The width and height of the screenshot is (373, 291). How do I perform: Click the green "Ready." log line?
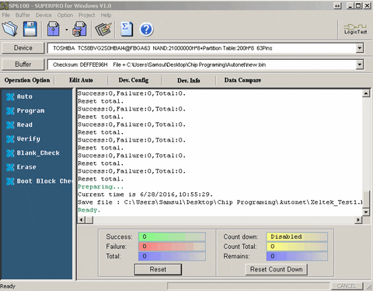coord(89,210)
